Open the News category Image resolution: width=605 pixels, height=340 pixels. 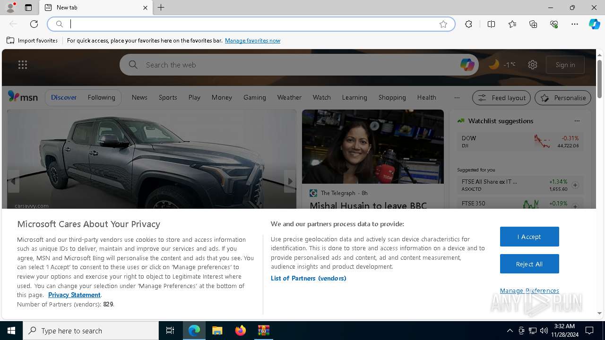coord(139,97)
